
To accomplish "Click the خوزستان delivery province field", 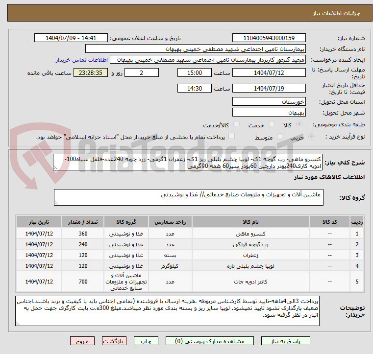I will 269,102.
